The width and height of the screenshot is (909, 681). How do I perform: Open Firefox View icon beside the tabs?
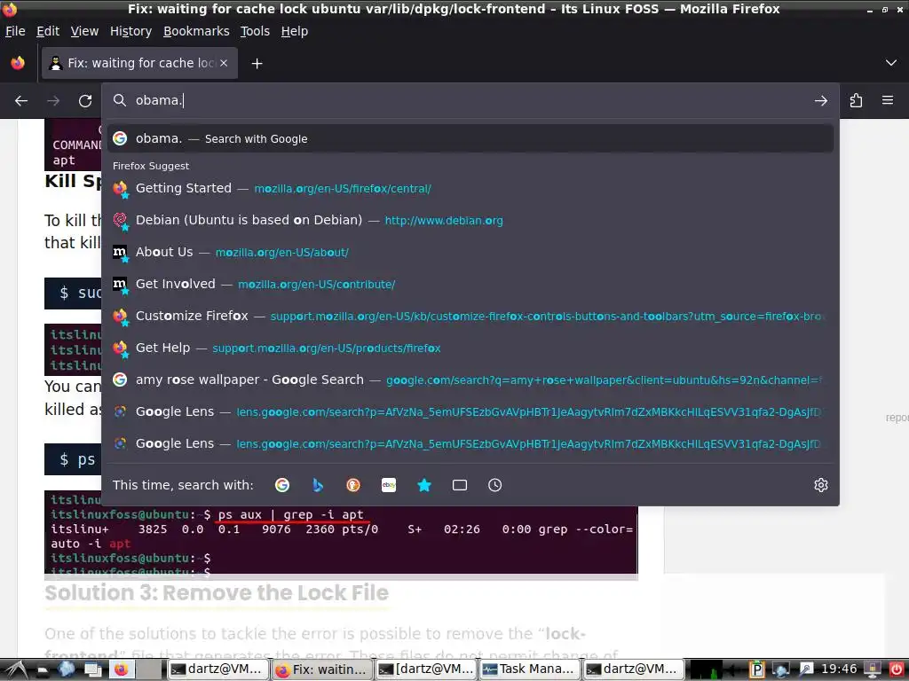coord(18,63)
